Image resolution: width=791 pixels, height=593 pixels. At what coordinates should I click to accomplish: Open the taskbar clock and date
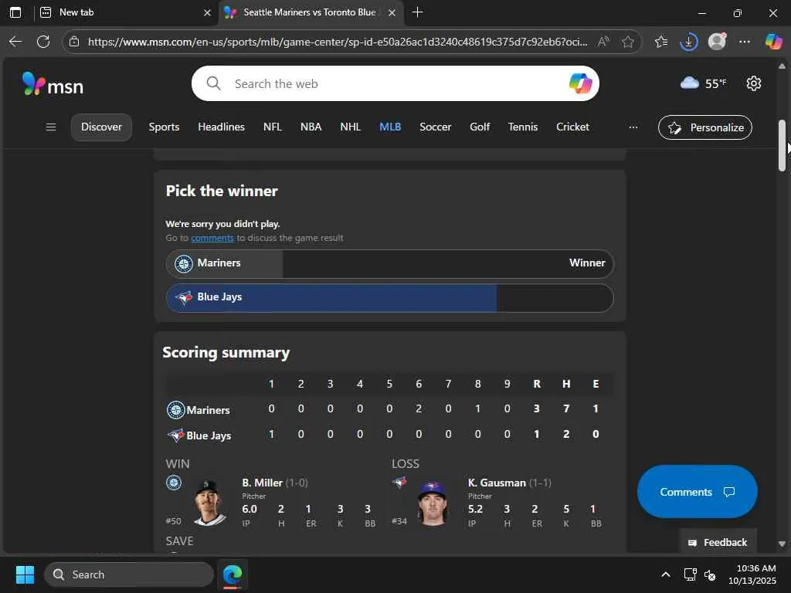click(752, 574)
